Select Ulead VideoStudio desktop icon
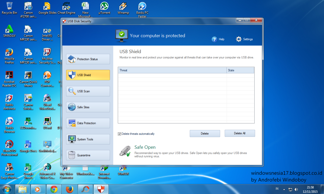 coord(47,102)
